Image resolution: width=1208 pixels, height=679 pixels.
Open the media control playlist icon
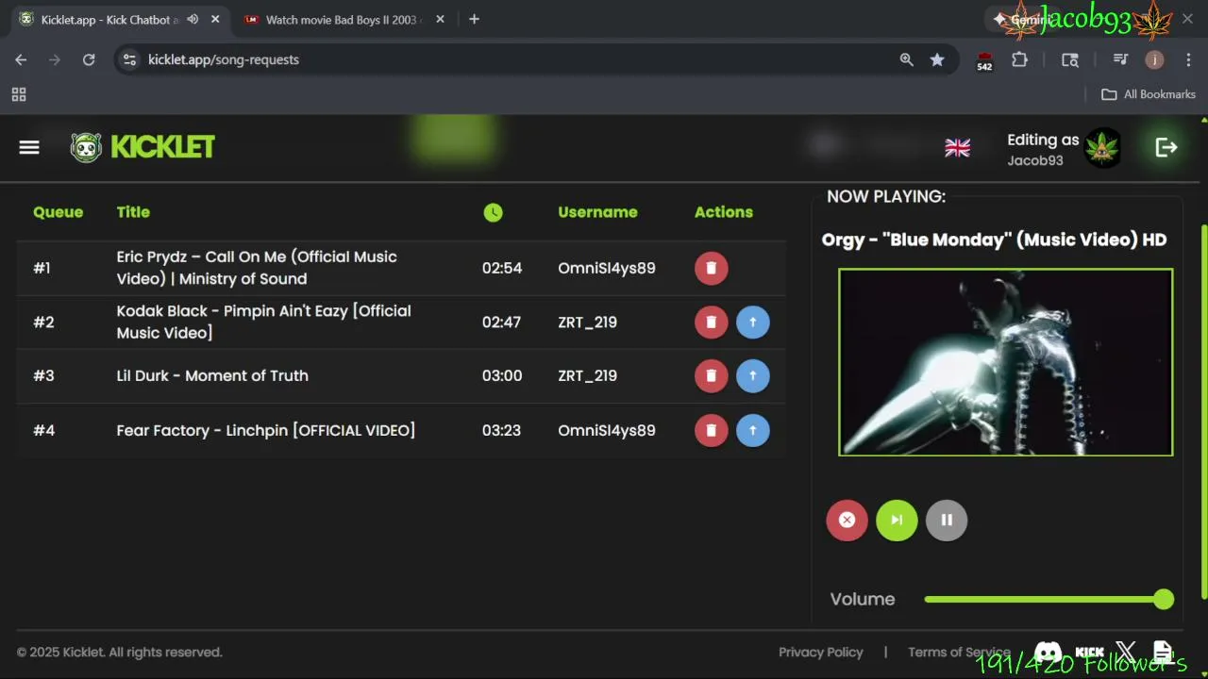click(x=1120, y=59)
